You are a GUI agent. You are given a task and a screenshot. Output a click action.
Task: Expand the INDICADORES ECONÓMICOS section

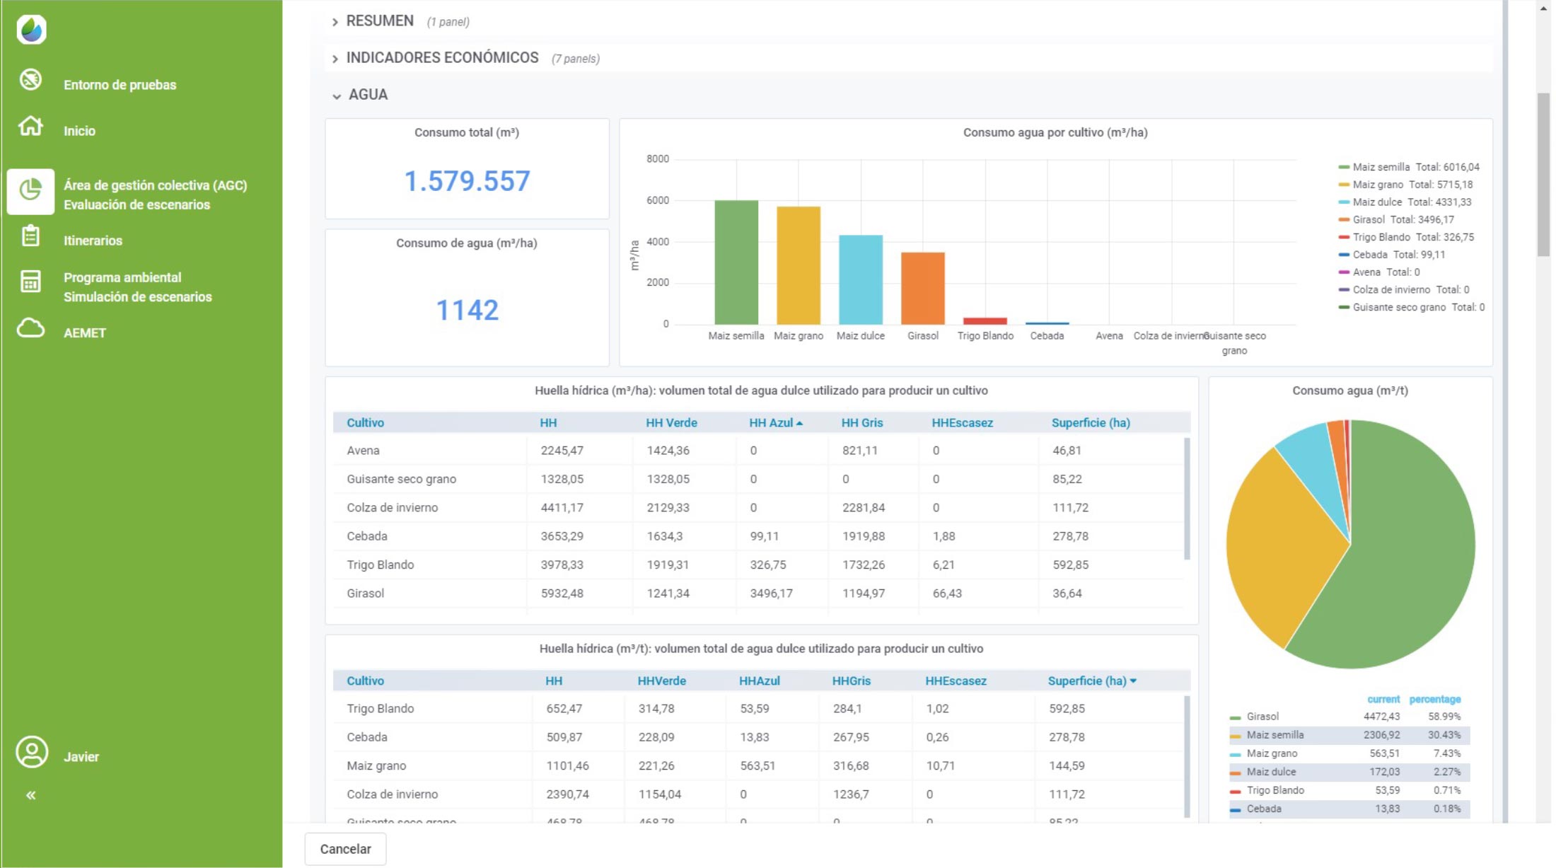pos(441,58)
